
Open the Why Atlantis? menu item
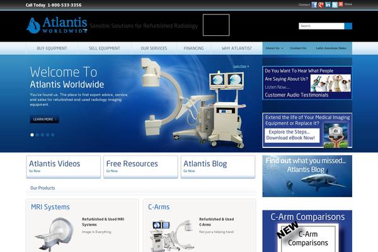click(x=236, y=49)
